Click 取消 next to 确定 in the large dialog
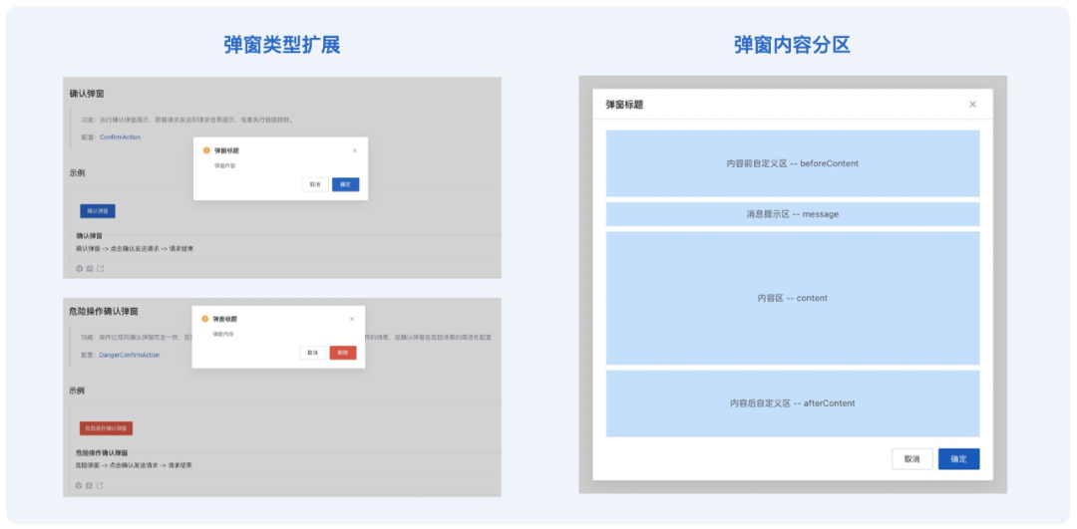The height and width of the screenshot is (529, 1077). [x=912, y=459]
